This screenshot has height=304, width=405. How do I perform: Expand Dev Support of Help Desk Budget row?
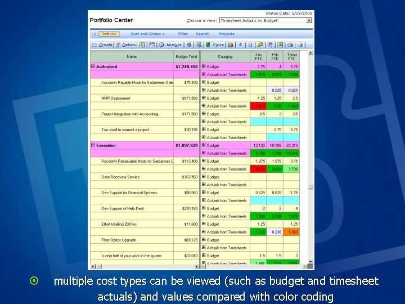tap(204, 208)
